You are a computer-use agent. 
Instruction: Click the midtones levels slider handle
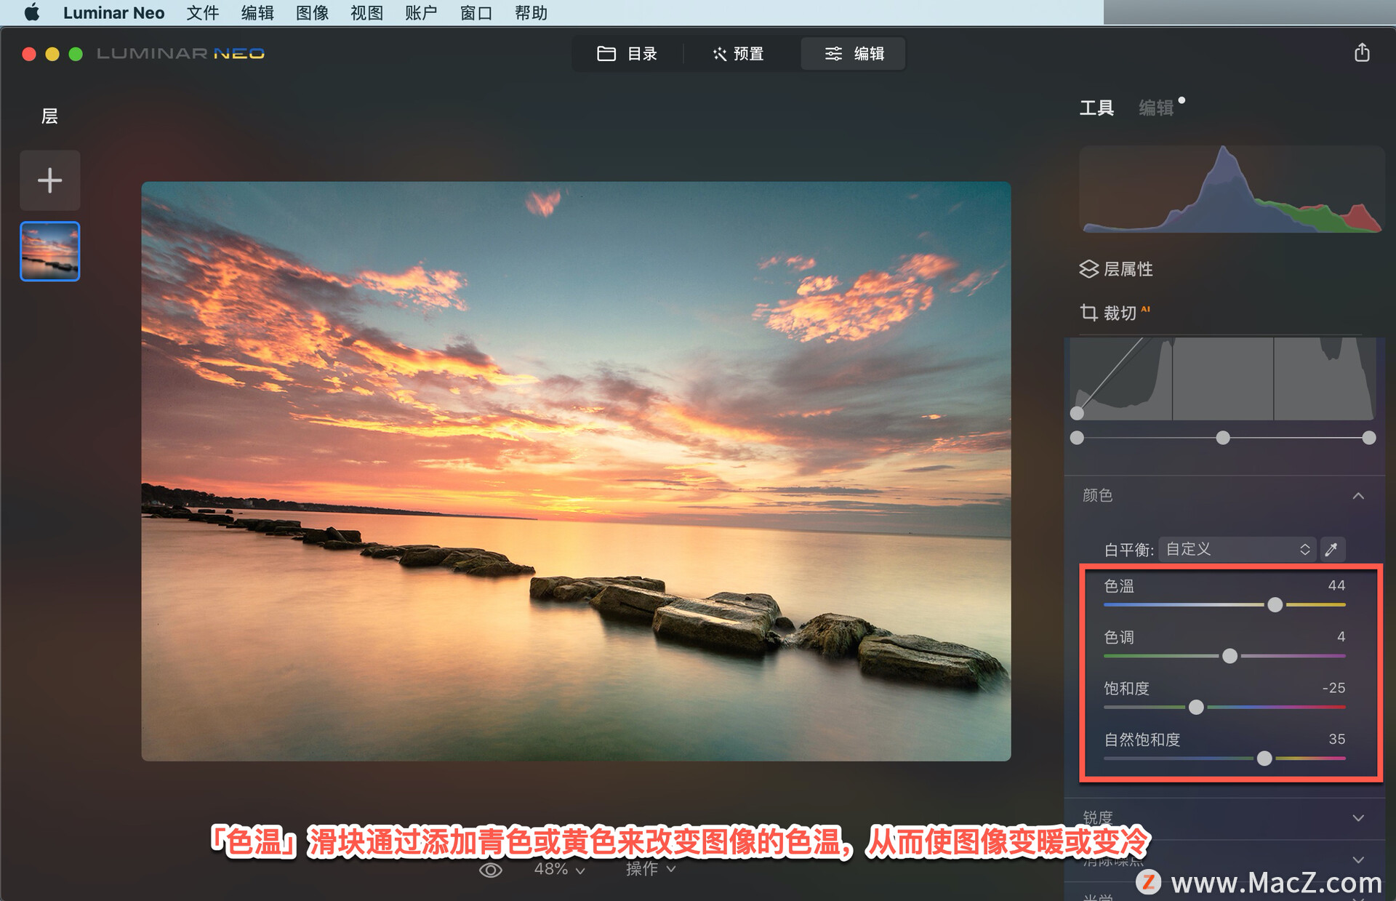coord(1223,438)
